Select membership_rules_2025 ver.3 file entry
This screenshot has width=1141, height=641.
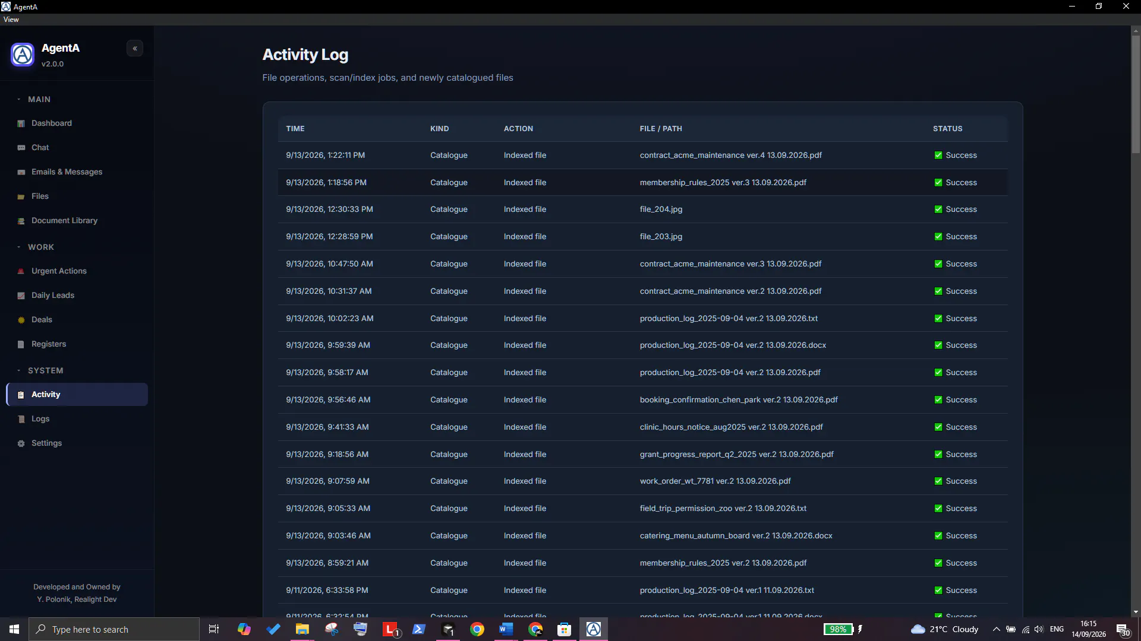642,182
